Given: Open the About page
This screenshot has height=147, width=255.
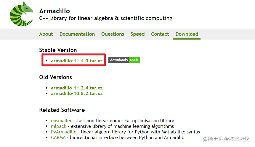Looking at the screenshot, I should point(46,34).
